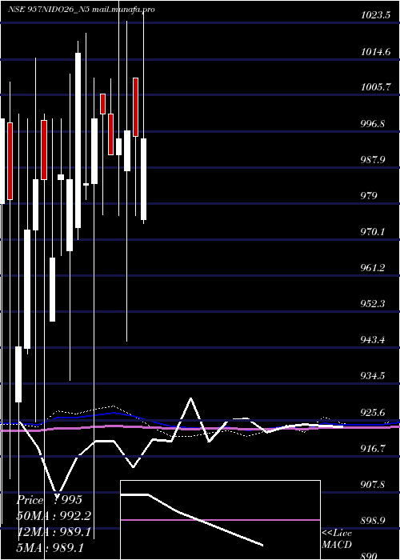Click the 961.2 price axis label
This screenshot has height=560, width=400.
(x=373, y=268)
